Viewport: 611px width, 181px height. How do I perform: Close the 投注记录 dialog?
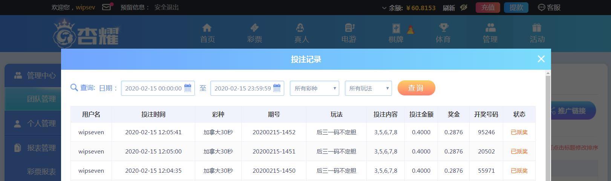[x=541, y=59]
